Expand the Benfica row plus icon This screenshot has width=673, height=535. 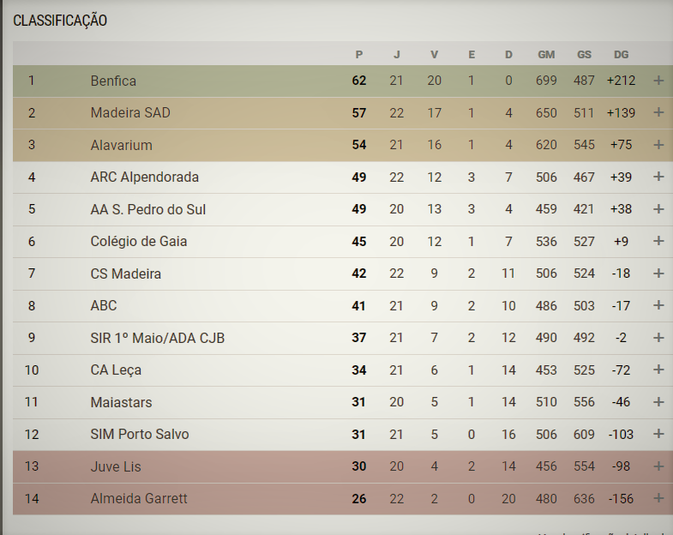658,81
